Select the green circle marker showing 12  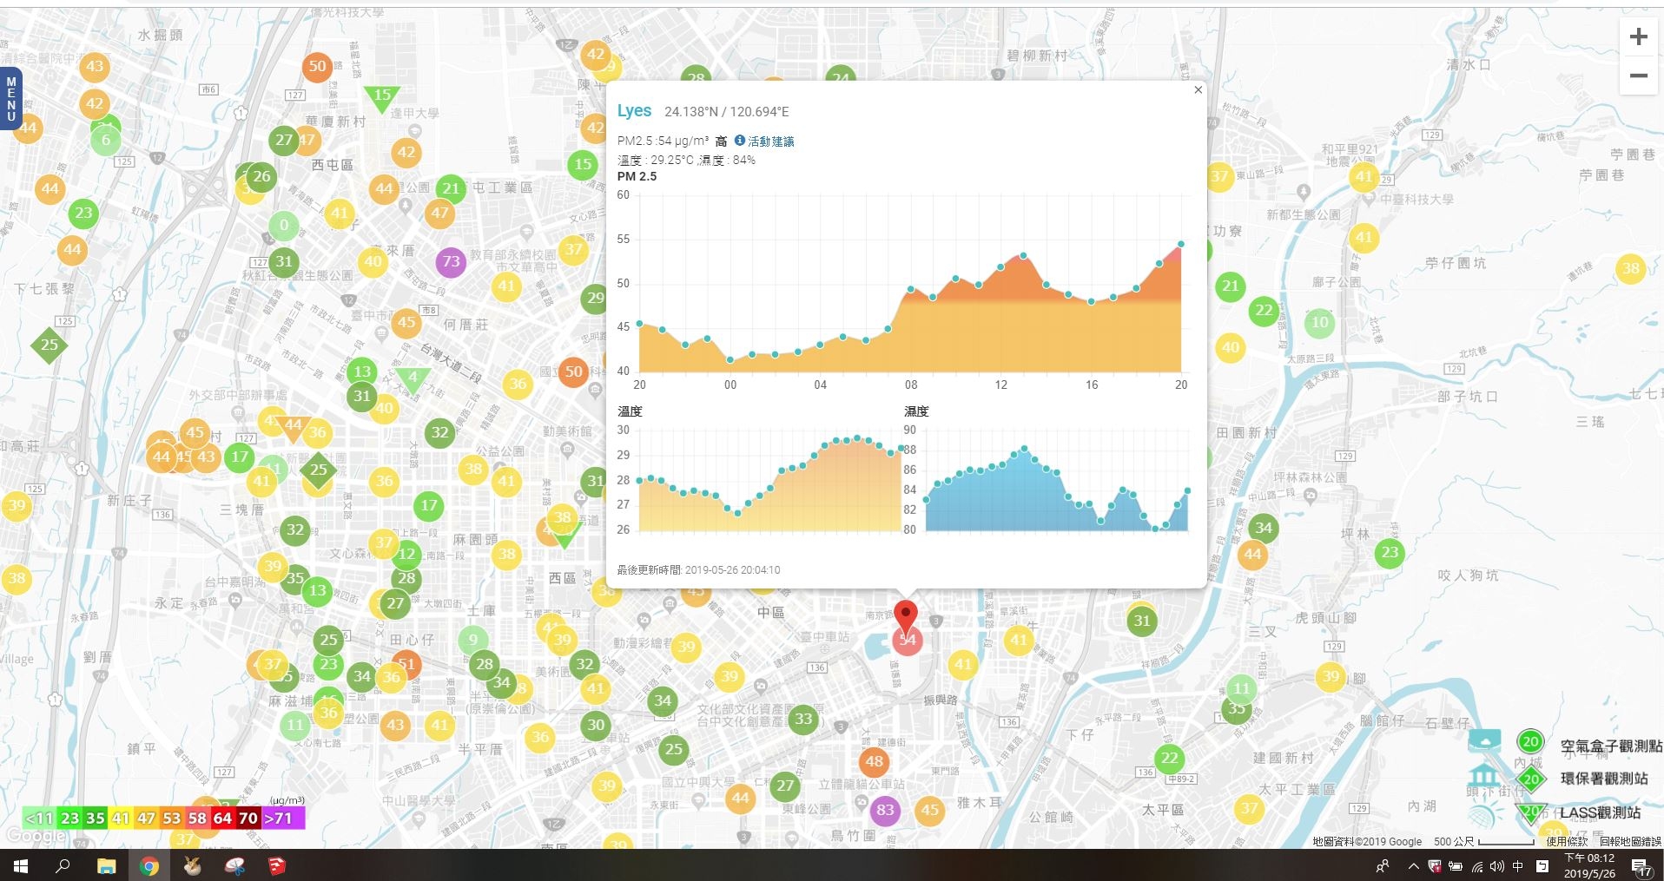pos(406,554)
